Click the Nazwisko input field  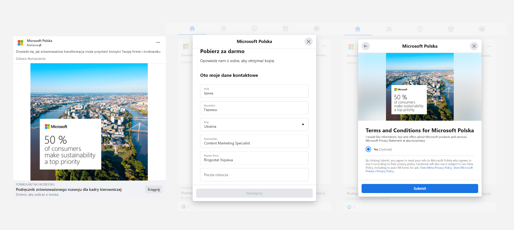coord(254,108)
